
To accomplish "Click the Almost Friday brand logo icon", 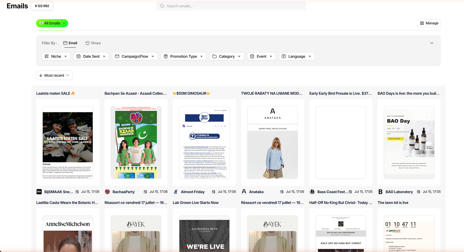I will (175, 192).
